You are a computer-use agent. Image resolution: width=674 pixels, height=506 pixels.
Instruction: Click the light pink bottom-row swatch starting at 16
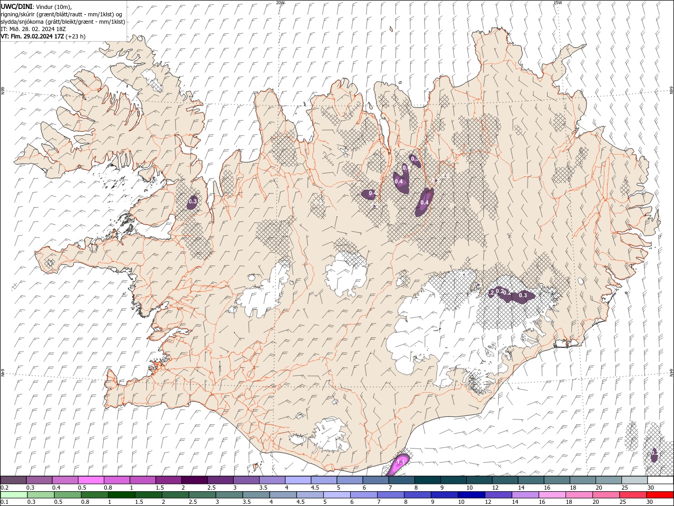point(553,495)
